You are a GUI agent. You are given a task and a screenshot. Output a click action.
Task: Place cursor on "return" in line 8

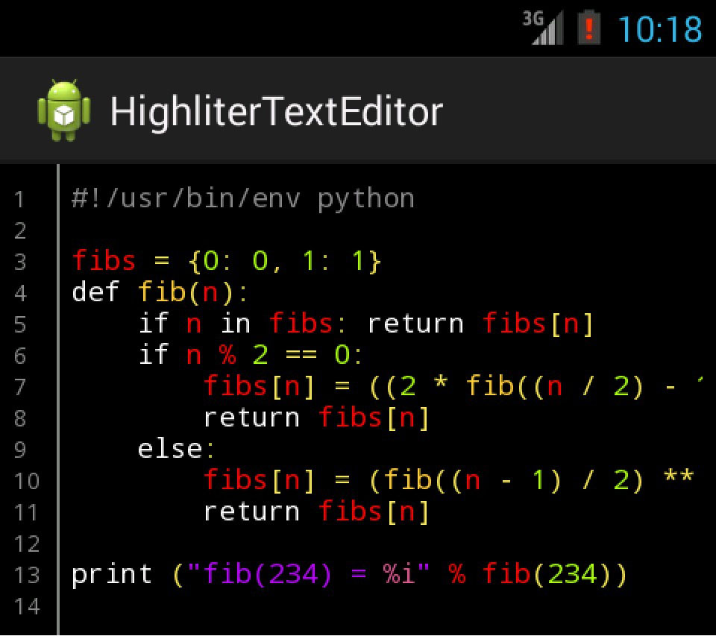coord(251,418)
